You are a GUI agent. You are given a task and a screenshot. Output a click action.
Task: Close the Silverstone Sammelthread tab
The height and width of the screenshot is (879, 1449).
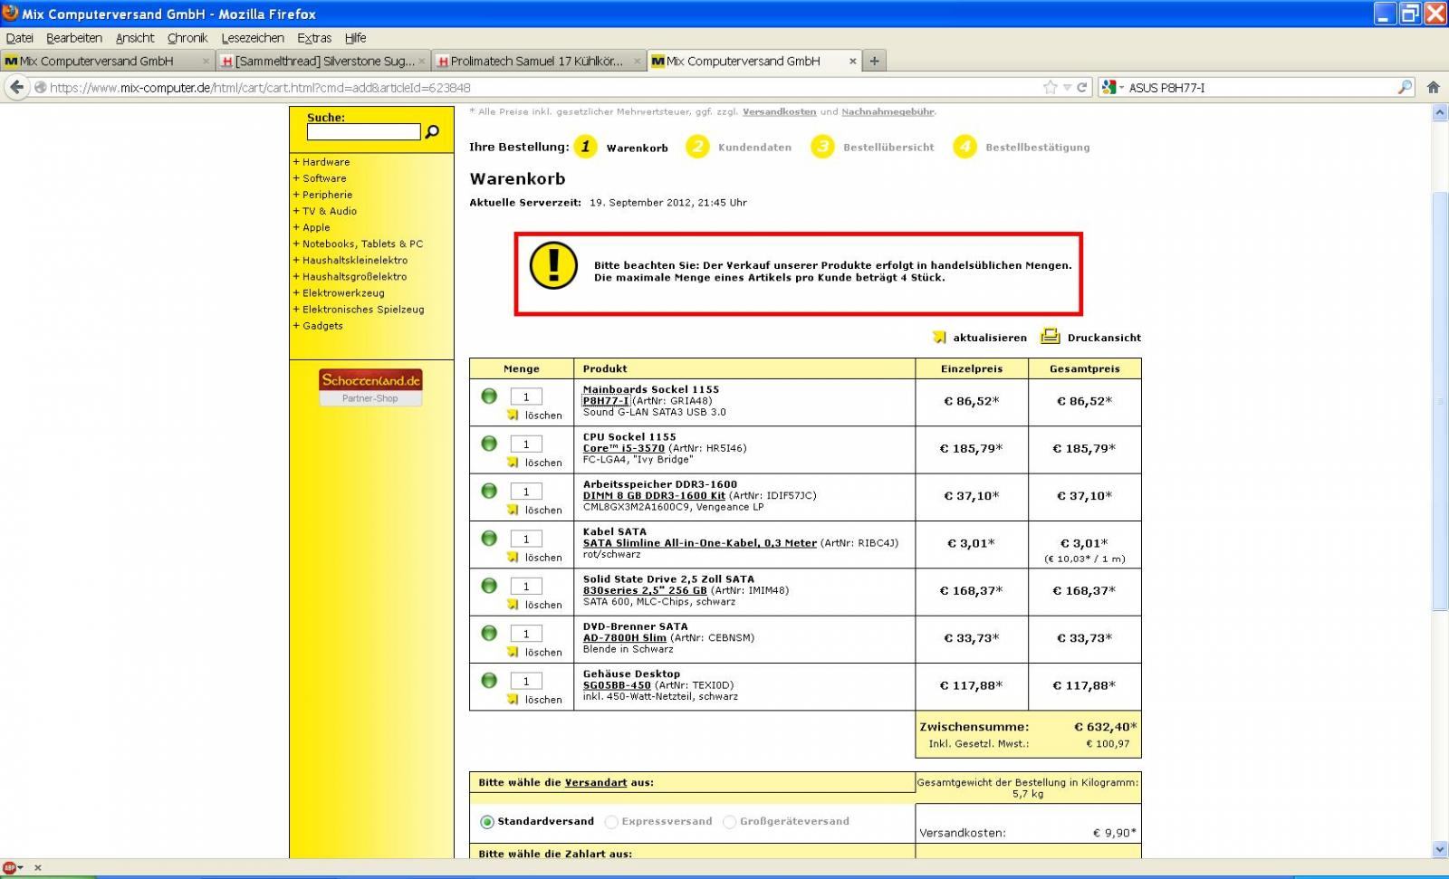422,62
